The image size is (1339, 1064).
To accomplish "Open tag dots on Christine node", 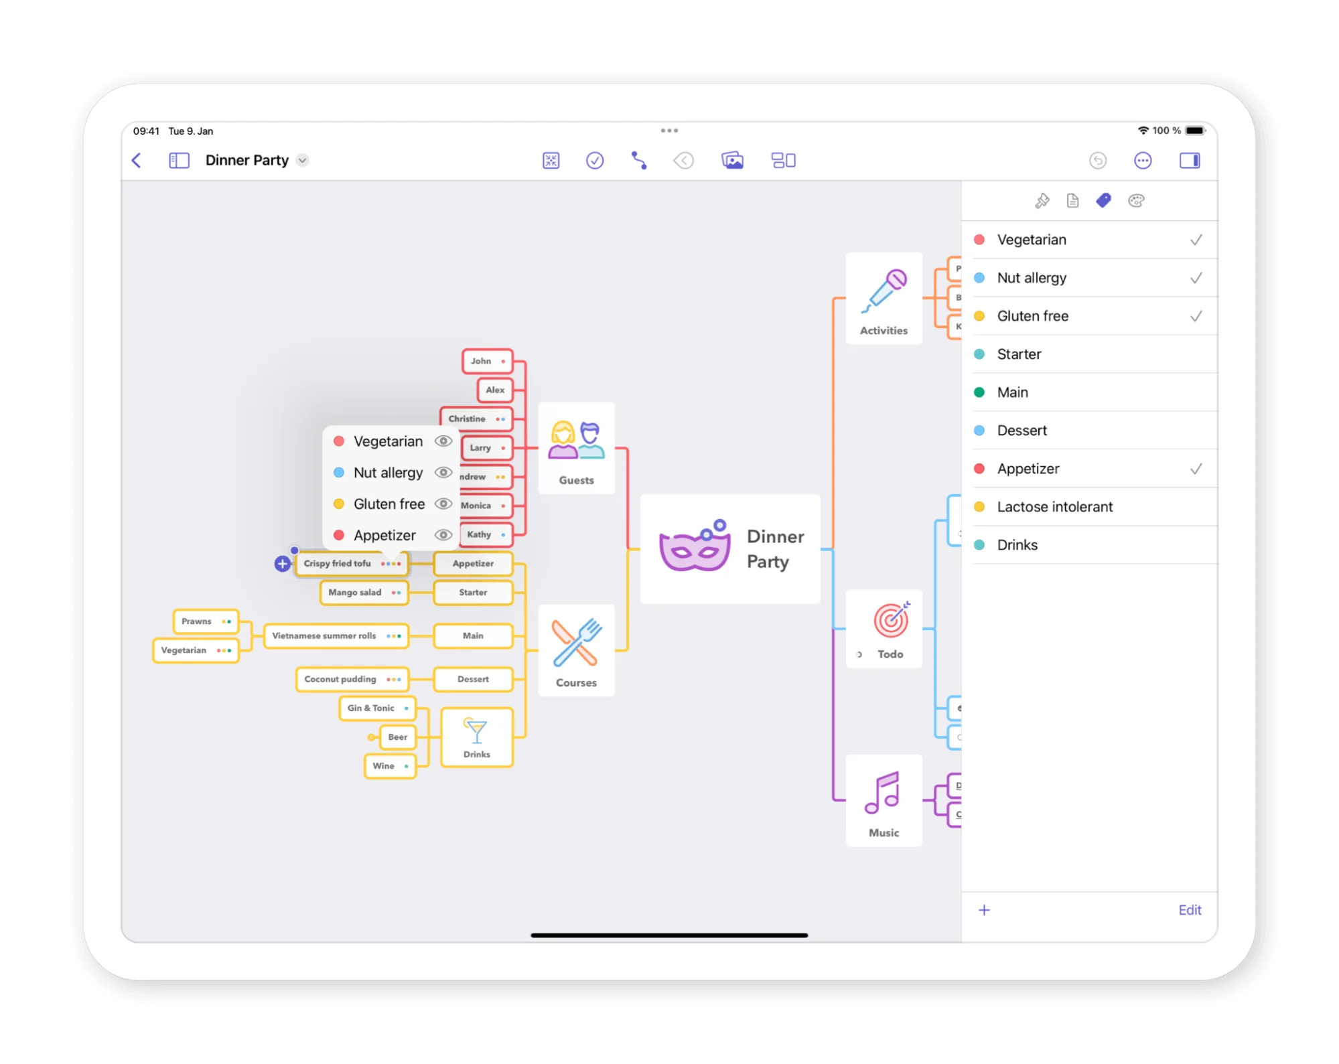I will tap(500, 419).
